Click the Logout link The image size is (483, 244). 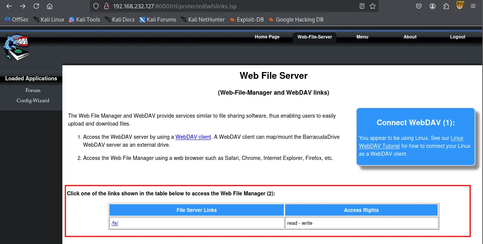pyautogui.click(x=457, y=37)
